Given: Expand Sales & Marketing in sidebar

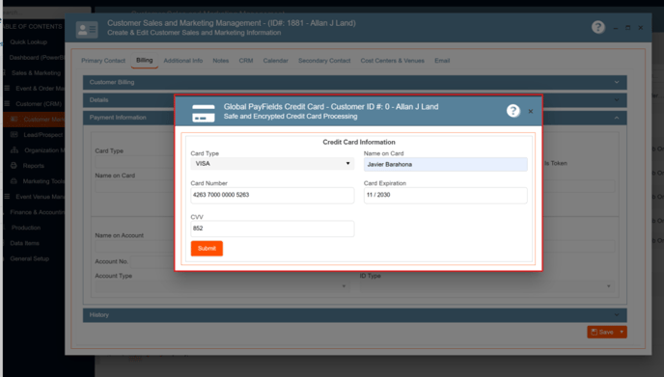Looking at the screenshot, I should (x=36, y=72).
